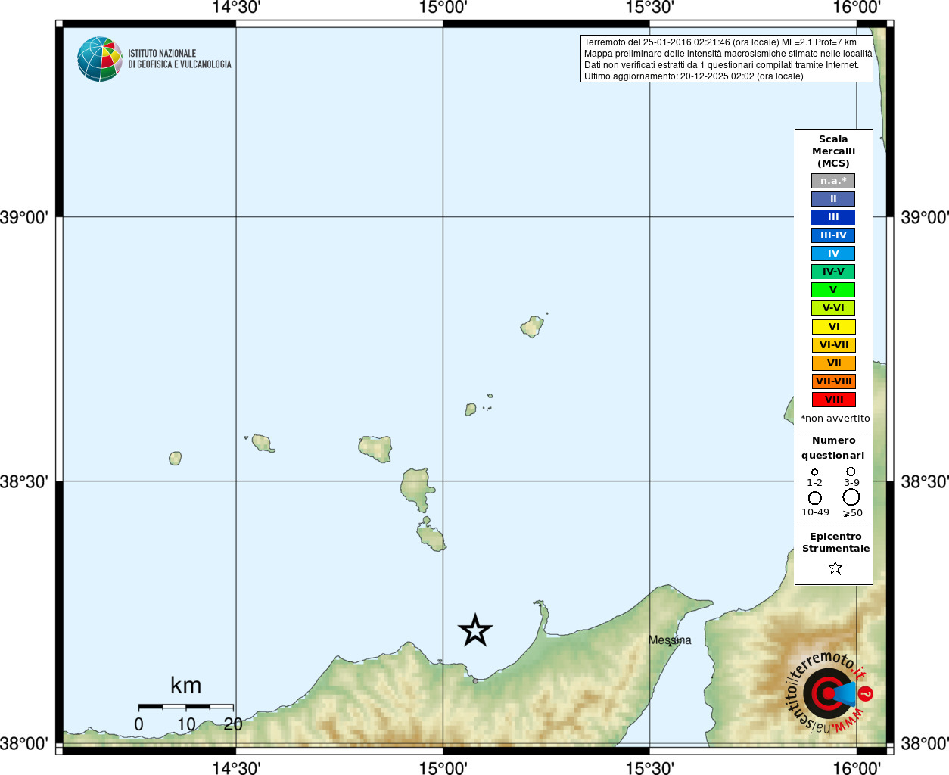Click the II intensity legend swatch
Screen dimensions: 949x775
(x=833, y=199)
